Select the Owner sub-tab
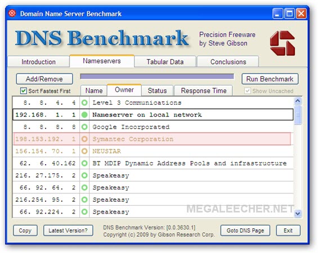318x253 pixels. tap(124, 90)
